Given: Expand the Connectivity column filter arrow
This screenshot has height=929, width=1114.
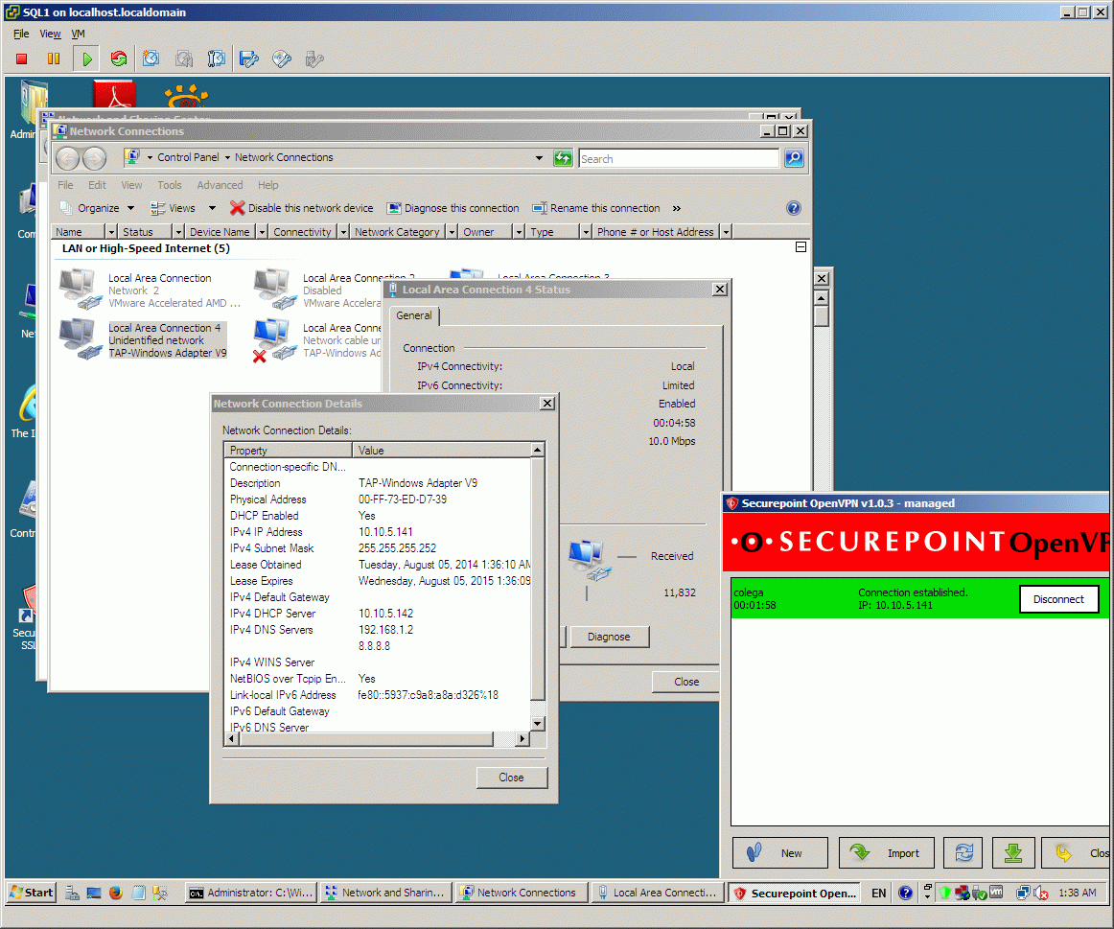Looking at the screenshot, I should [344, 232].
